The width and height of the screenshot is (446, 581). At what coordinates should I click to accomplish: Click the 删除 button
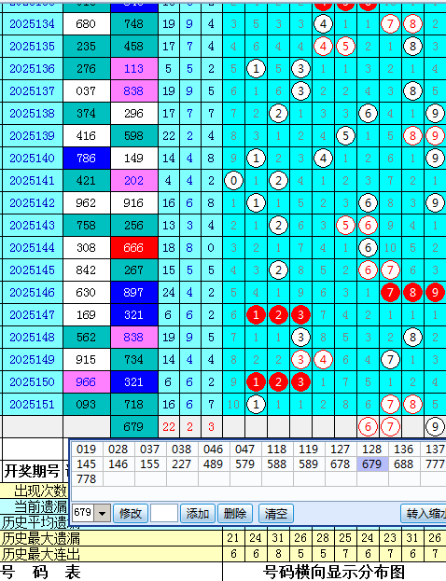pos(235,513)
